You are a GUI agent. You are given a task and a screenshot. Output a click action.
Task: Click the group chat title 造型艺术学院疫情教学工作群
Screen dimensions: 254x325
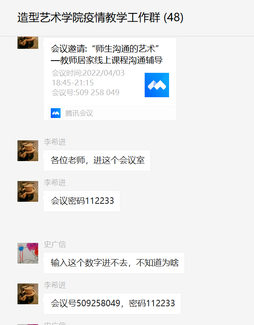[x=89, y=17]
